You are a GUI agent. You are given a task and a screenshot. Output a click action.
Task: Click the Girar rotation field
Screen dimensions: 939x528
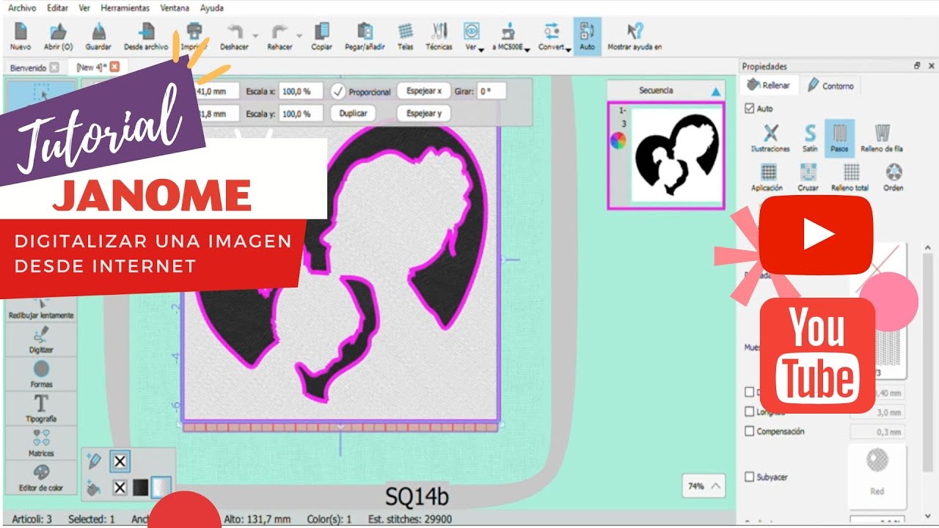492,92
